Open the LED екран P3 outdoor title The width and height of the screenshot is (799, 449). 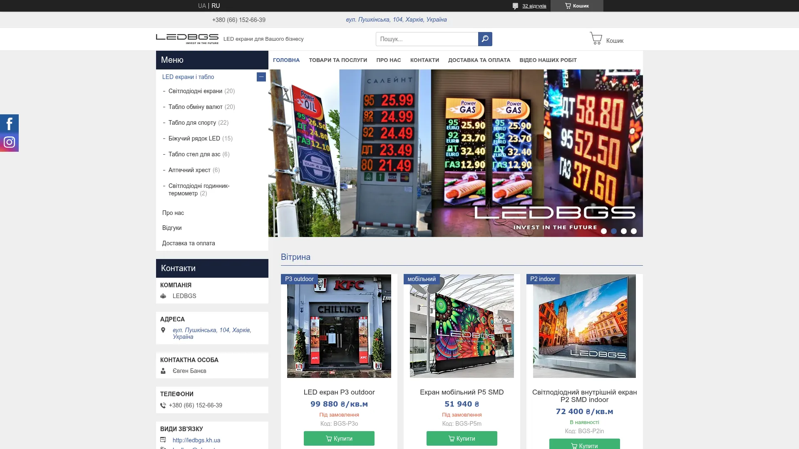339,392
